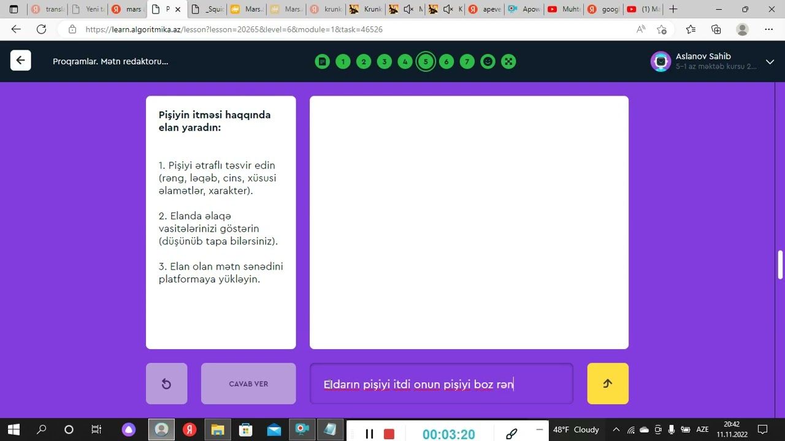Open the lesson document step icon

(x=322, y=61)
